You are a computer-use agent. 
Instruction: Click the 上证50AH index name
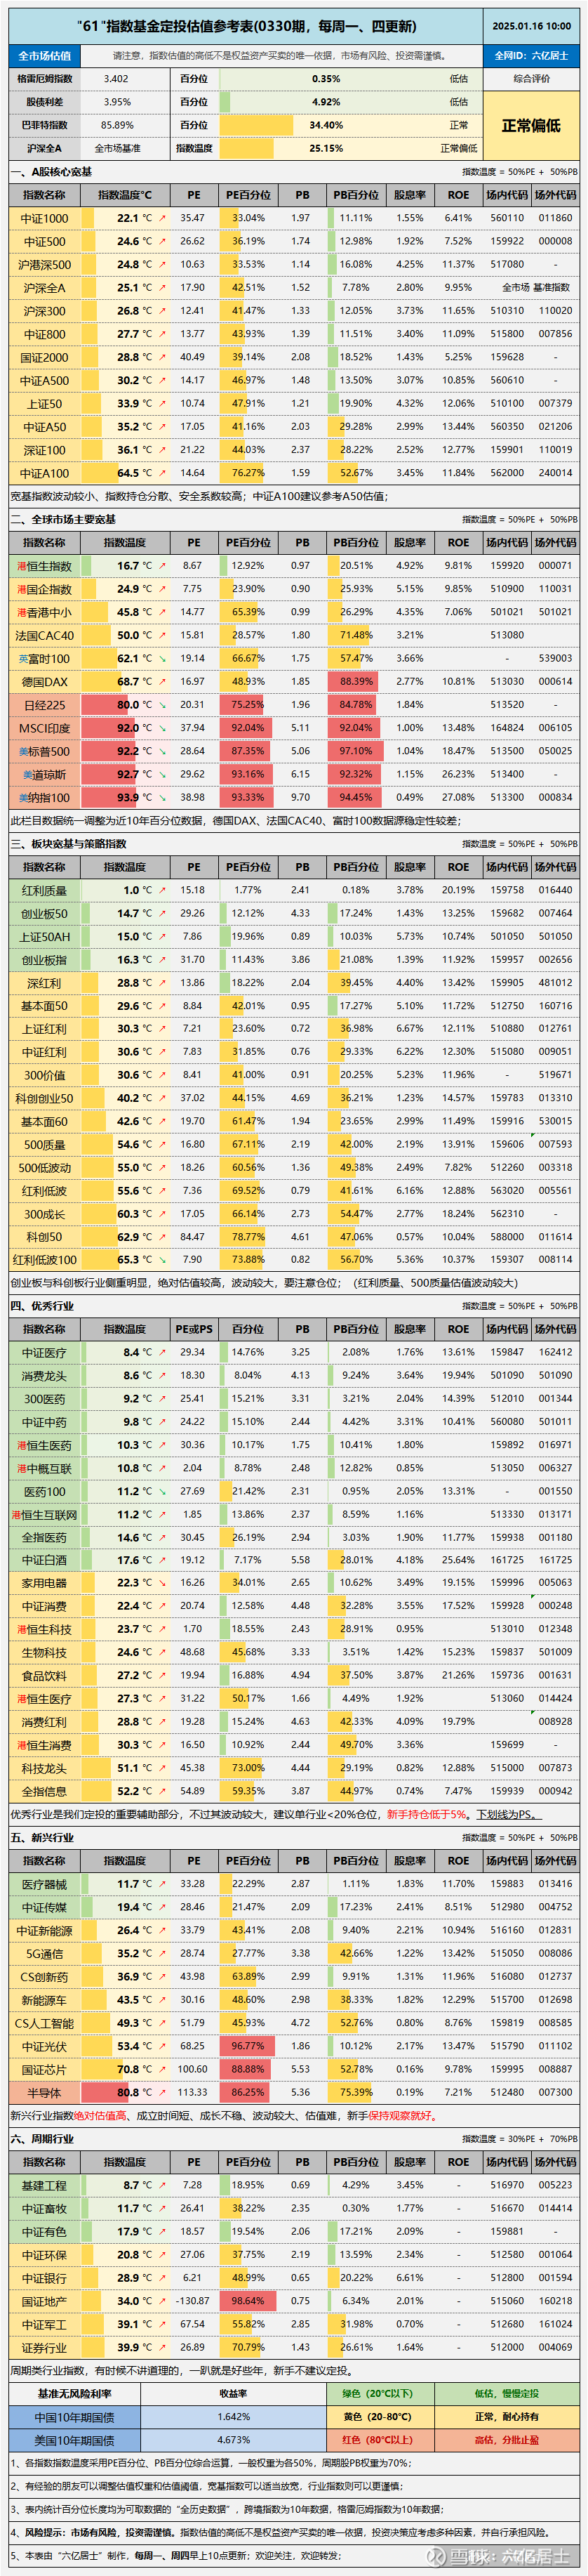coord(45,937)
